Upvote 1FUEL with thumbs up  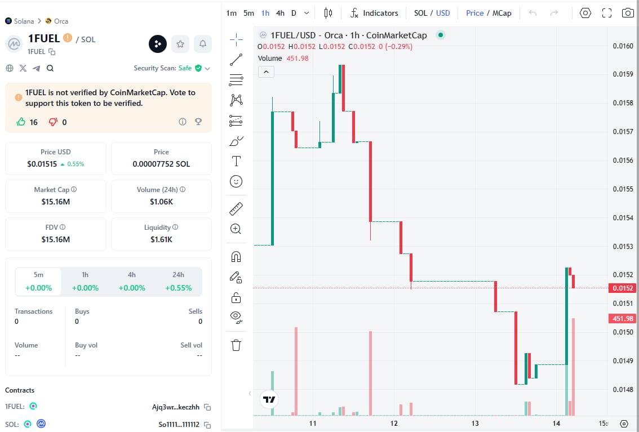[21, 122]
